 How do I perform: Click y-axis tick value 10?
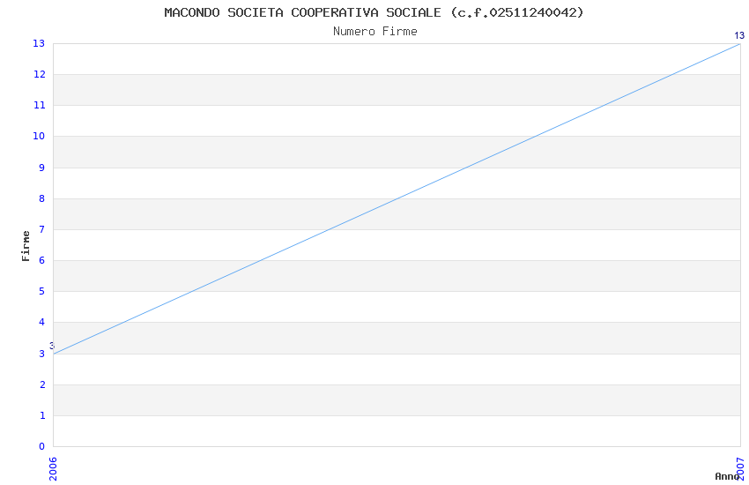tap(39, 136)
